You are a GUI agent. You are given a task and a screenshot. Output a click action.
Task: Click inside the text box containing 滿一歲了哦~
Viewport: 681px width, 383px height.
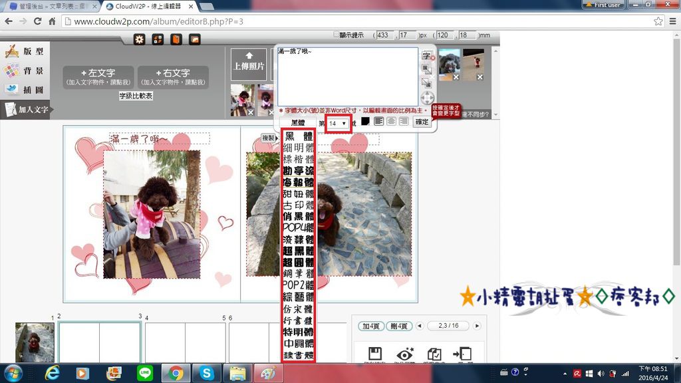[x=347, y=76]
